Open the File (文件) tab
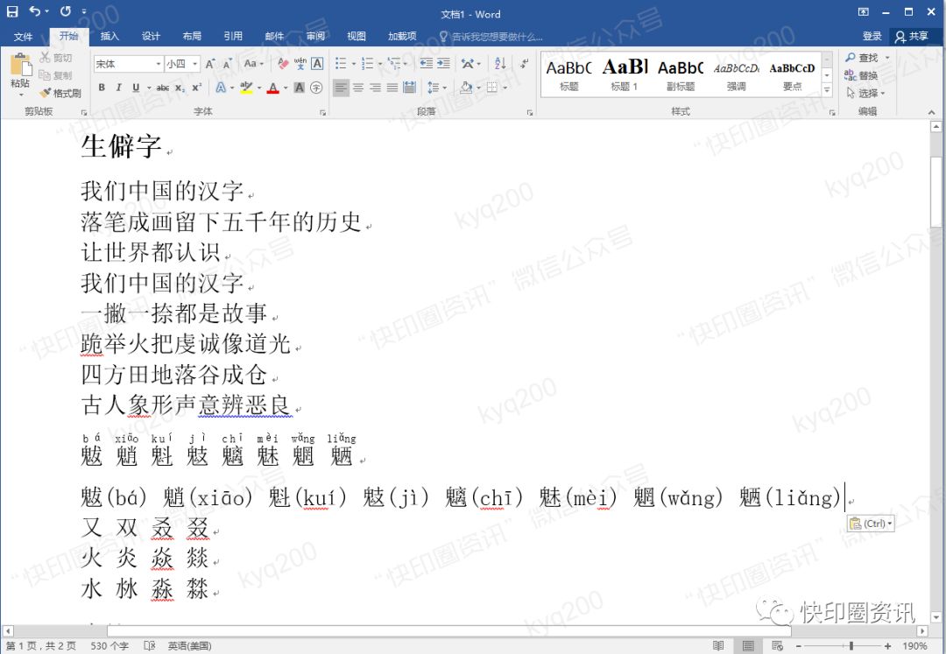946x654 pixels. [x=23, y=36]
